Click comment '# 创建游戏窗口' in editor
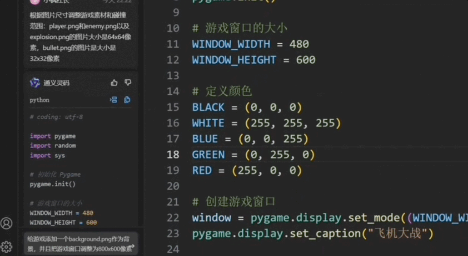The height and width of the screenshot is (256, 468). point(233,202)
